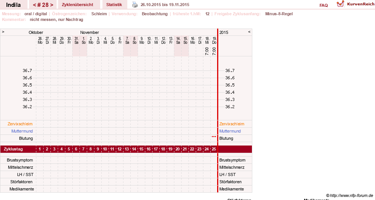375x200 pixels.
Task: Click the left Blutung row label
Action: 26,138
